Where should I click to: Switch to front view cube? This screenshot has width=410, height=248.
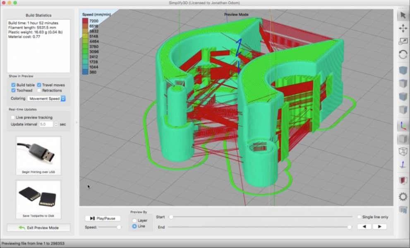click(x=403, y=96)
